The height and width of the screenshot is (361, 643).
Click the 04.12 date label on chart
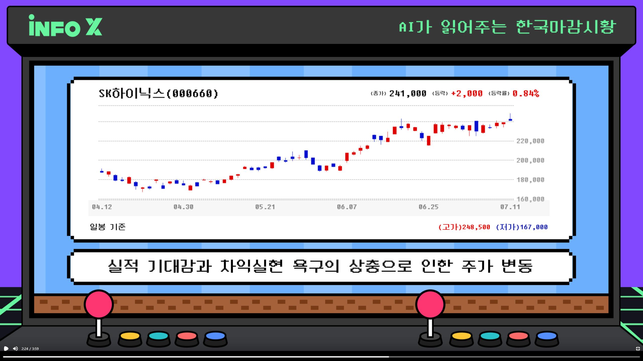coord(102,207)
